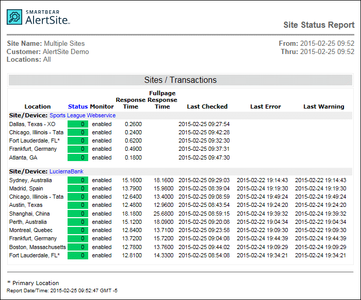The width and height of the screenshot is (361, 300).
Task: Click the Location column header
Action: pos(38,107)
